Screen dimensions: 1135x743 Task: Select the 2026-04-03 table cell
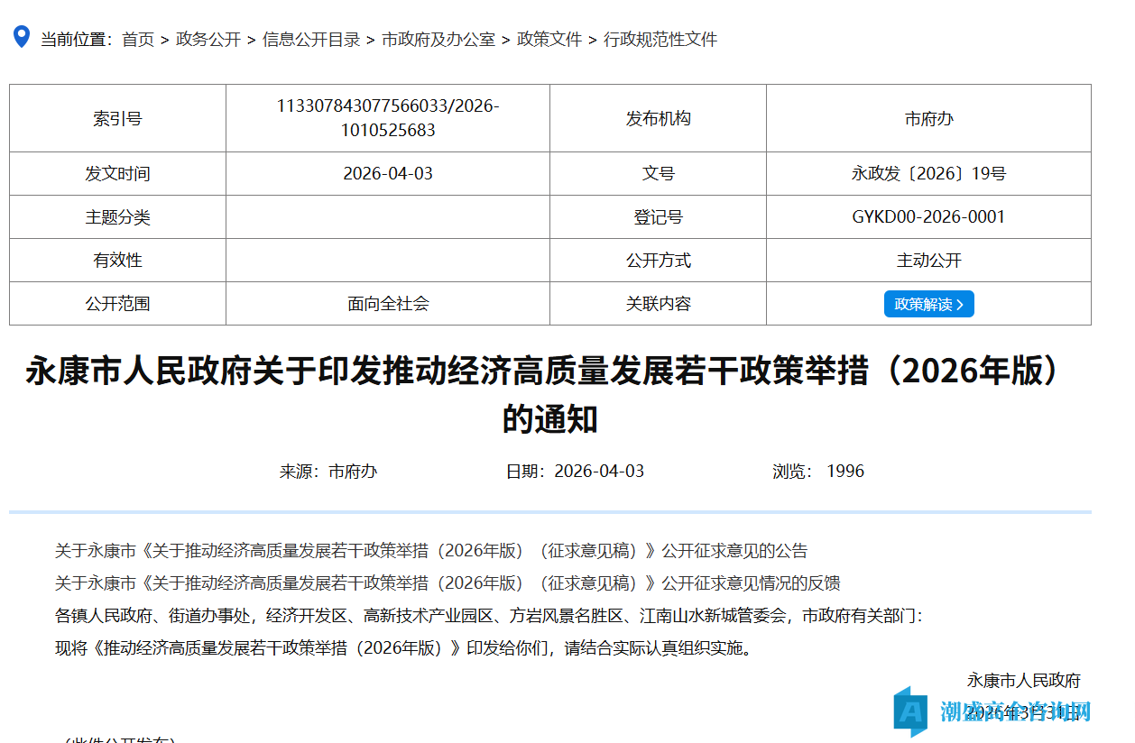click(x=388, y=173)
